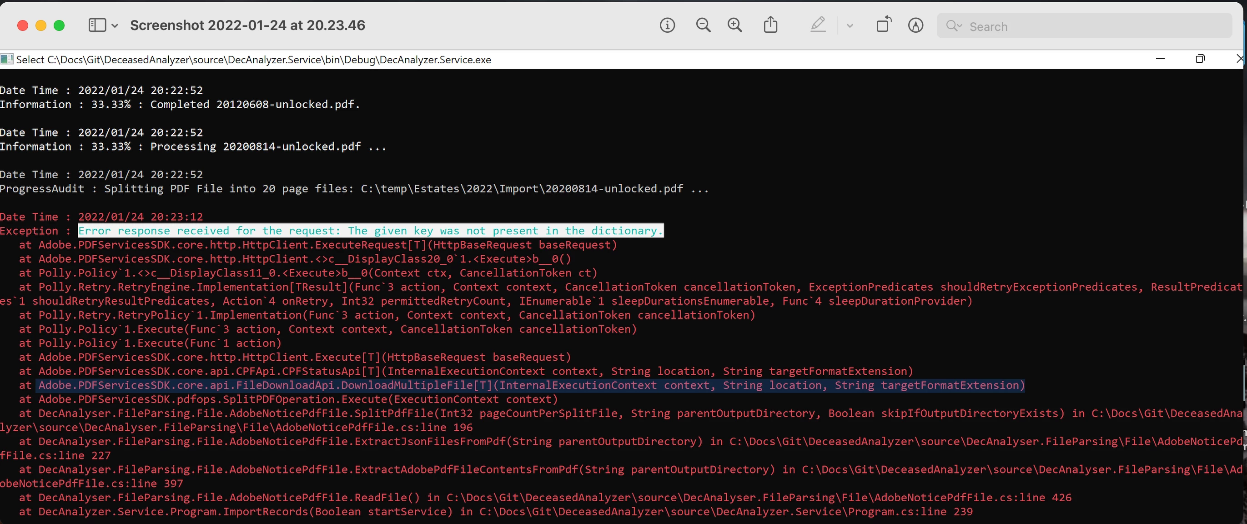
Task: Click the console window restore button
Action: 1200,59
